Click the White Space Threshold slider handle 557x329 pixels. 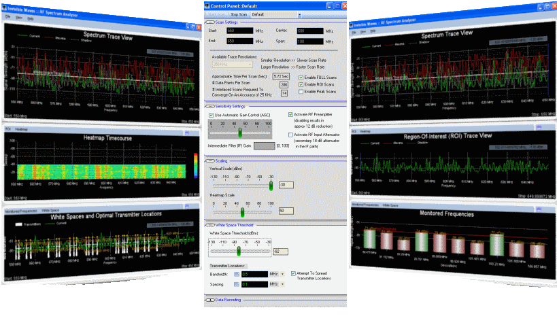click(x=239, y=252)
